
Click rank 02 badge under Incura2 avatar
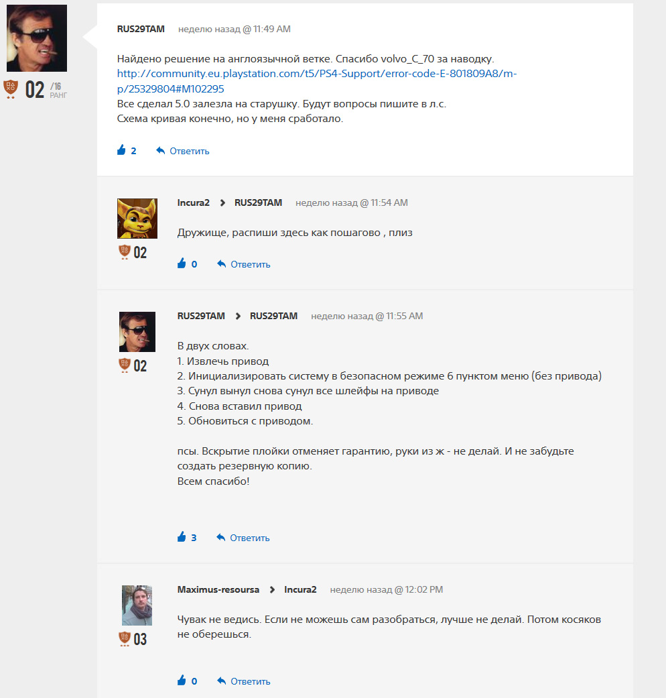pos(125,253)
